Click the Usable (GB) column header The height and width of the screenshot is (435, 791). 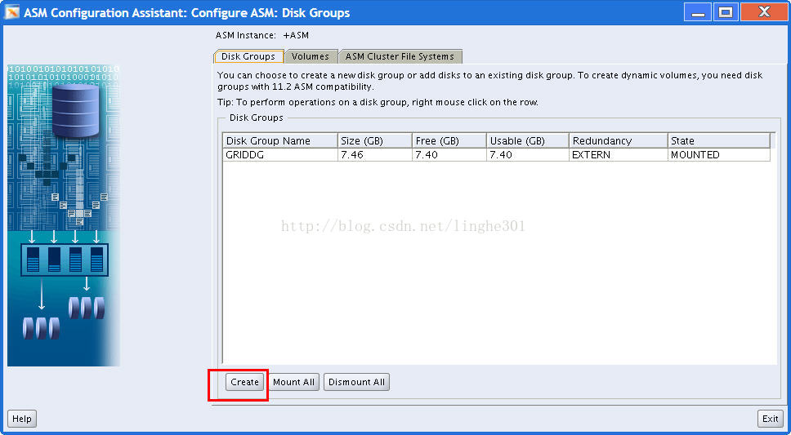coord(528,140)
